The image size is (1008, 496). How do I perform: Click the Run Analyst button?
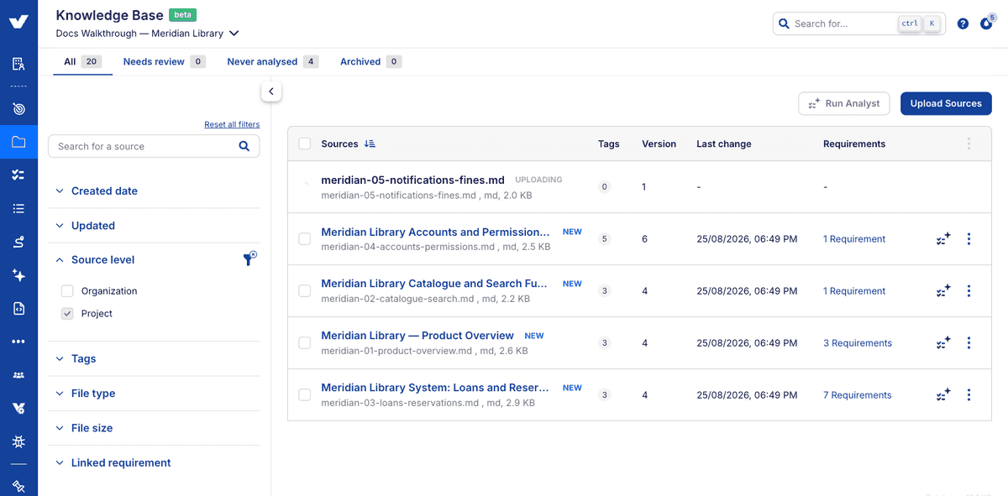tap(844, 103)
